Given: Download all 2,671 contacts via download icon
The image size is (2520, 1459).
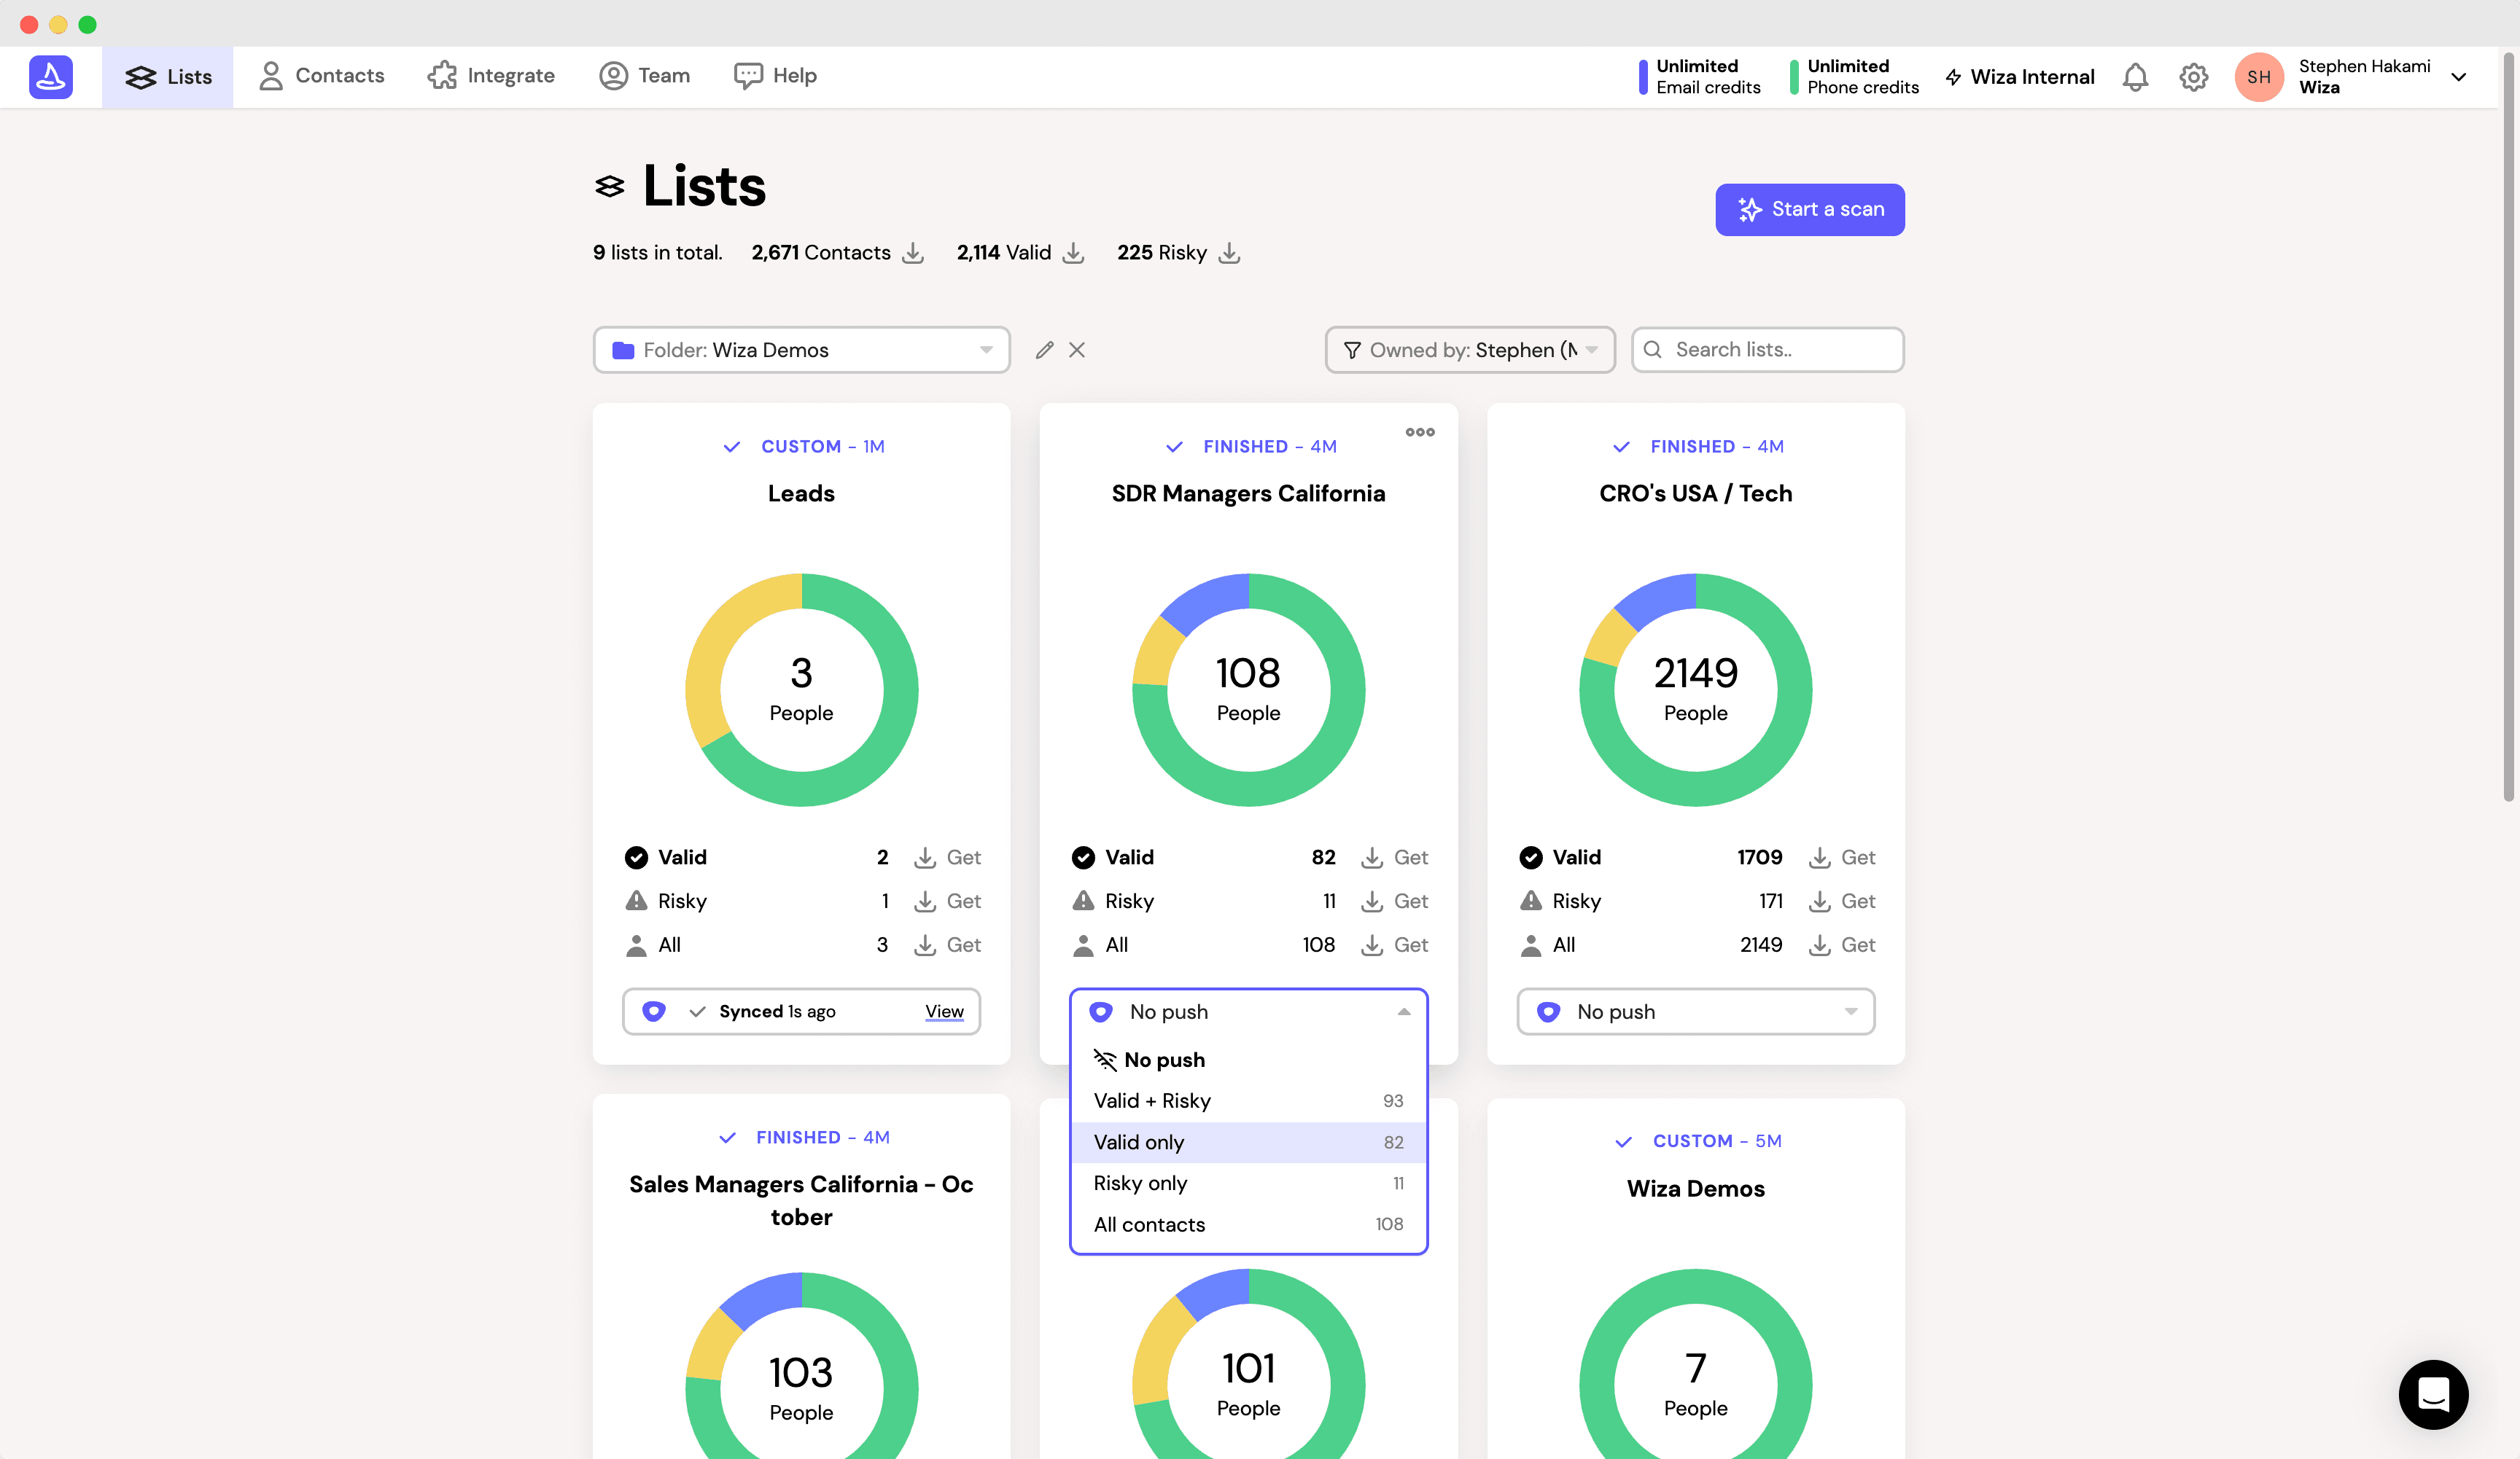Looking at the screenshot, I should 912,253.
